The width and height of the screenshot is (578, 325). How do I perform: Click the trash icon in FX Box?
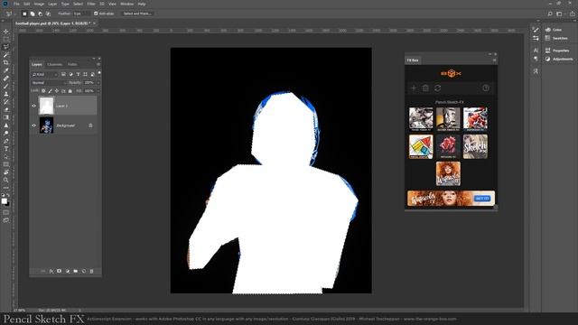[425, 88]
